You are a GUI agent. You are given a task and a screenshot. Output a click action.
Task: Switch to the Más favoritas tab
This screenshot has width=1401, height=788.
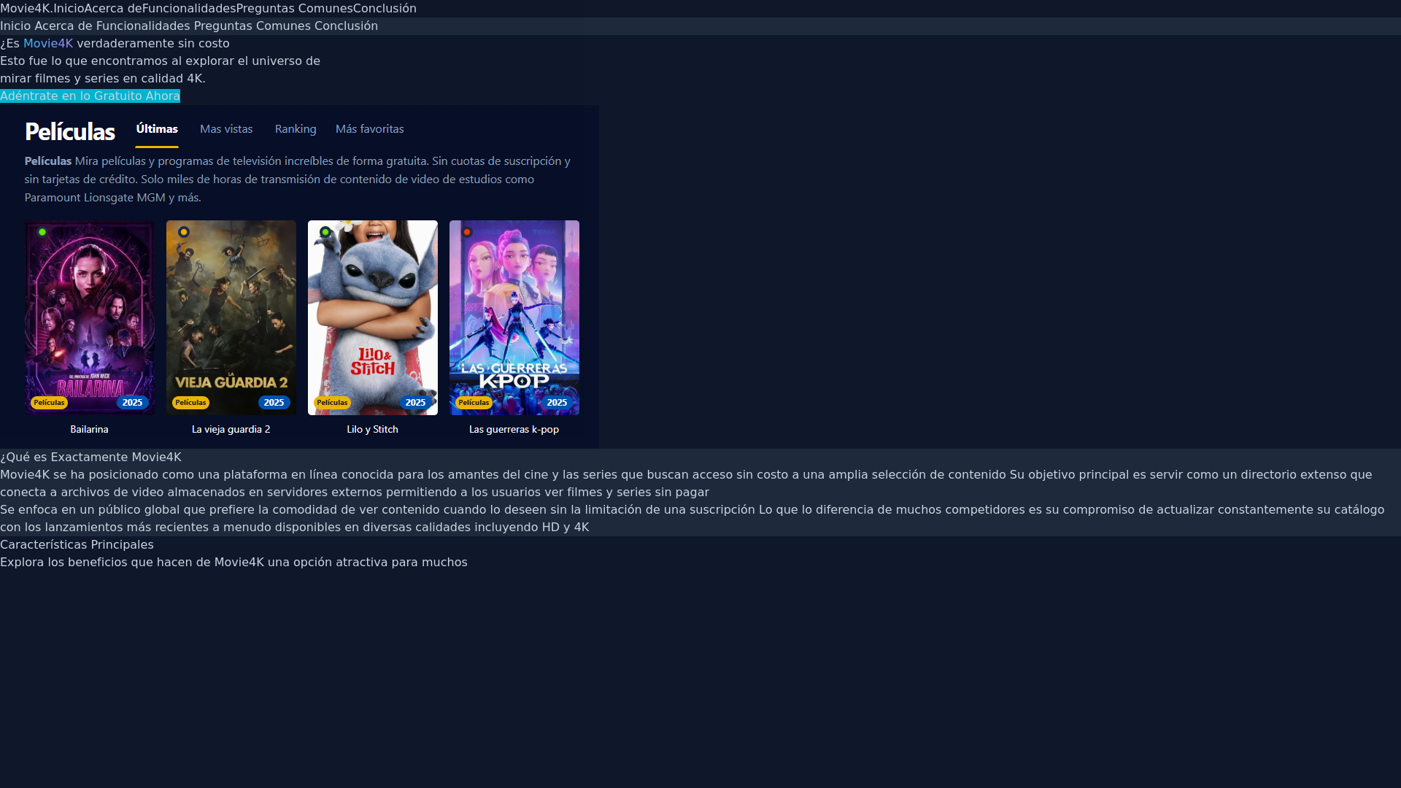point(370,129)
